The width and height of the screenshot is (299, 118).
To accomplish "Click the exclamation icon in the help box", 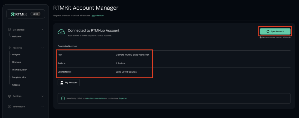I will click(63, 98).
